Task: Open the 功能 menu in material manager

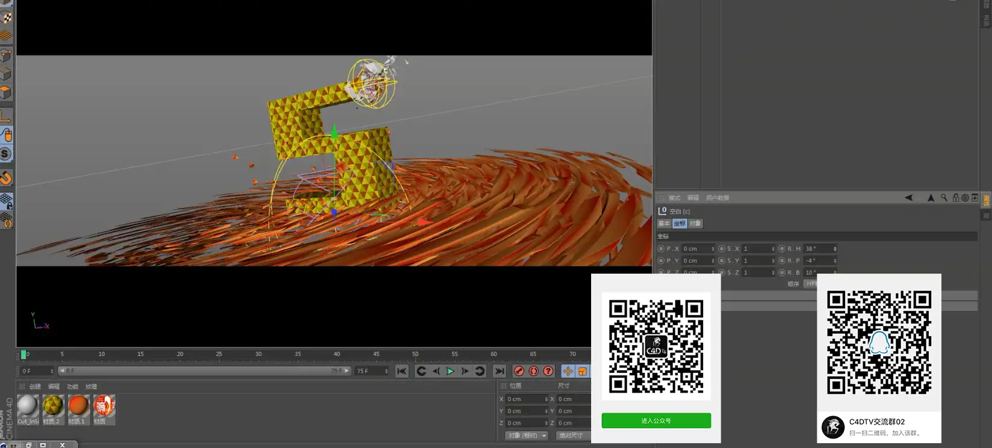Action: click(x=73, y=387)
